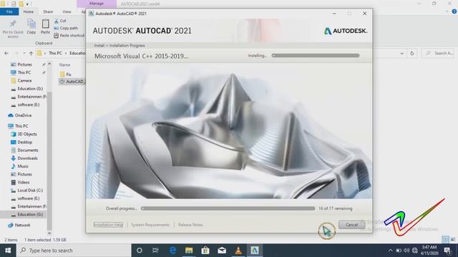Screen dimensions: 458x257
Task: Click the Autodesk logo in installer header
Action: pos(346,31)
